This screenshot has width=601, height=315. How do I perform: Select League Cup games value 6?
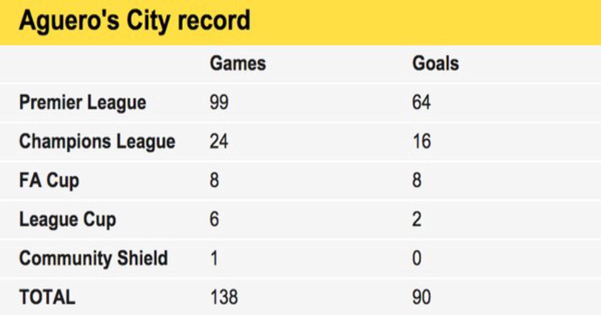coord(214,219)
